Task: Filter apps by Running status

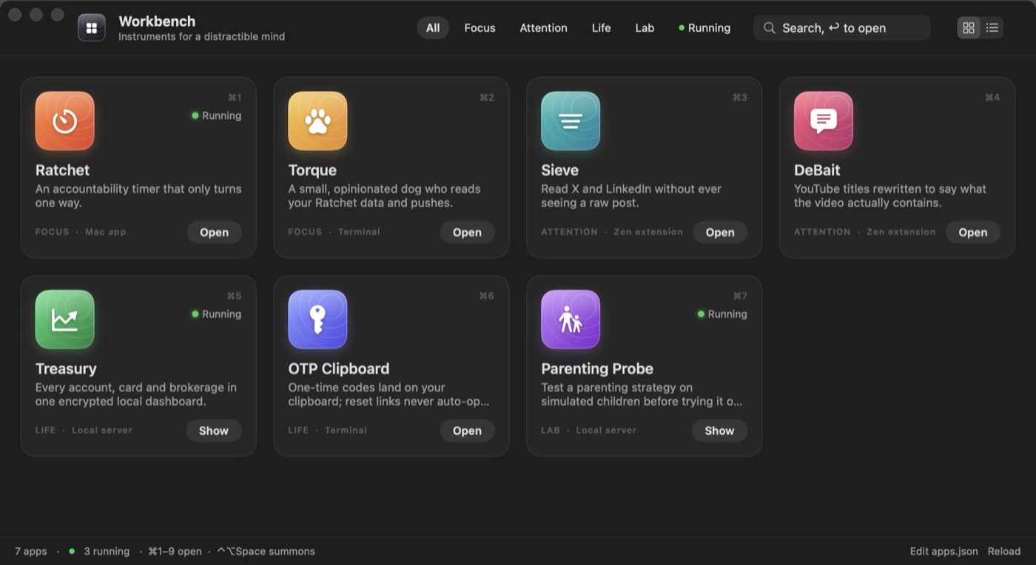Action: pos(704,28)
